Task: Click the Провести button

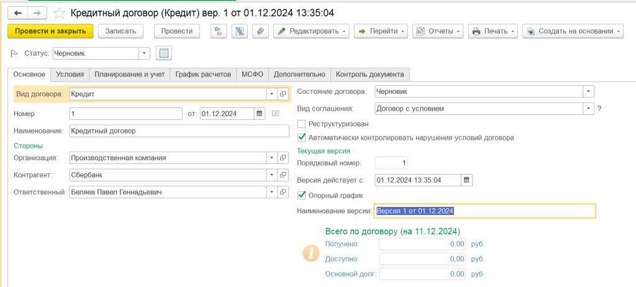Action: [x=177, y=31]
